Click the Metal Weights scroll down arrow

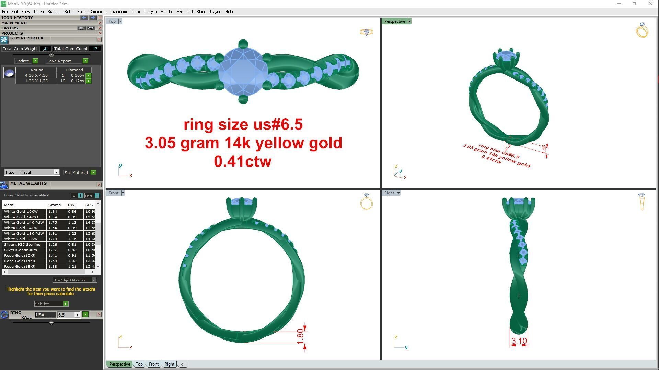[x=98, y=266]
